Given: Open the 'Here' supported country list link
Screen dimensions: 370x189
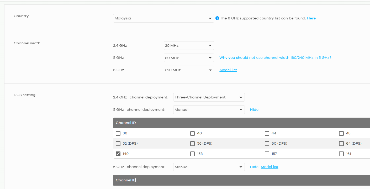Looking at the screenshot, I should click(311, 18).
